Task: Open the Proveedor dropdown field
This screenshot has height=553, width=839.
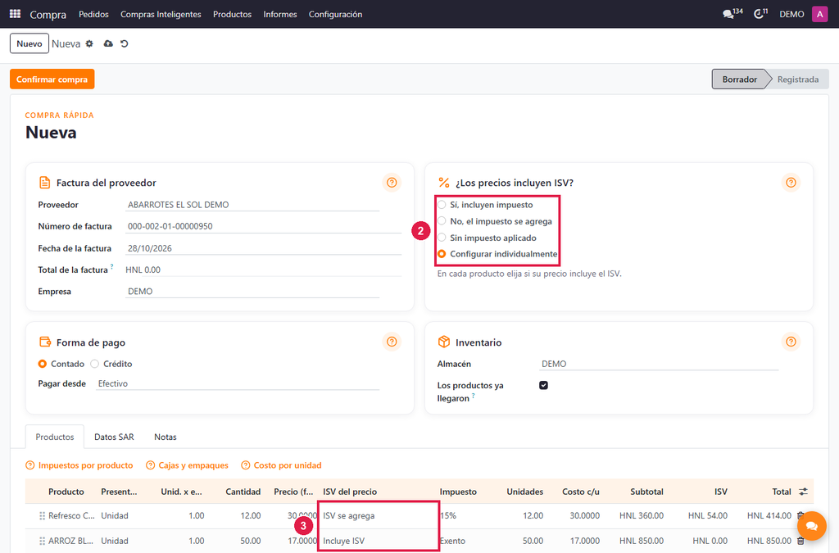Action: click(252, 205)
